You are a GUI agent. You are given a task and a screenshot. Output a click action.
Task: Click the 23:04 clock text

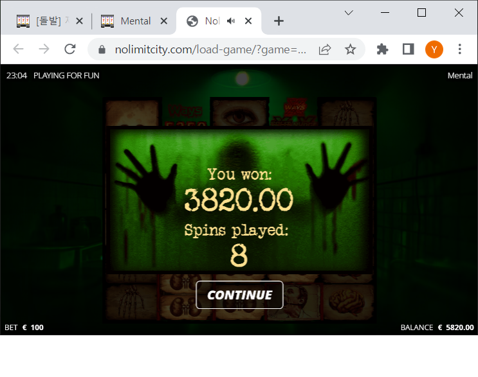pos(17,75)
